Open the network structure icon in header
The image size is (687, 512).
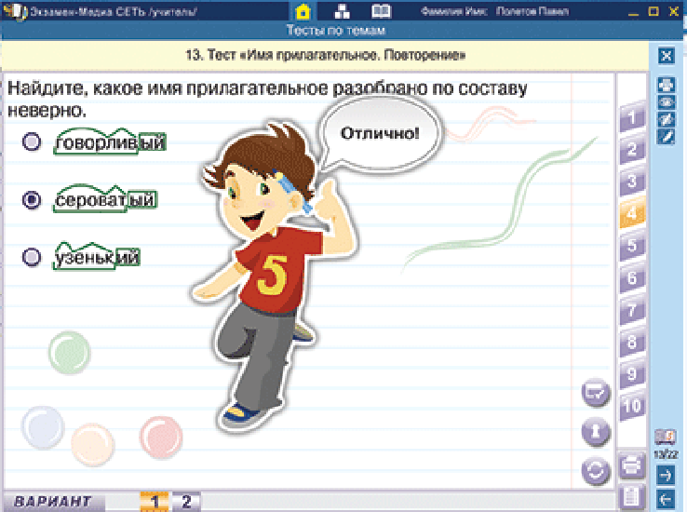[x=342, y=12]
